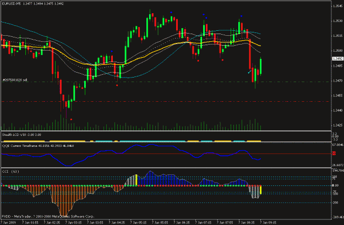Click the highlighted current price tag 1.3492
The width and height of the screenshot is (344, 225).
337,58
